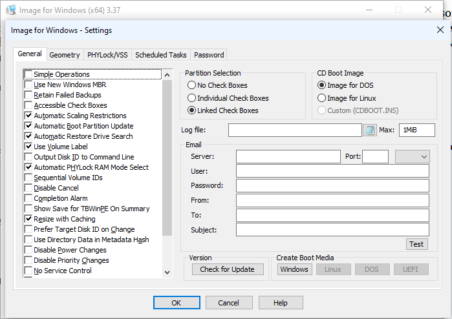Screen dimensions: 452x319
Task: Click the Image for Windows app icon
Action: (11, 10)
